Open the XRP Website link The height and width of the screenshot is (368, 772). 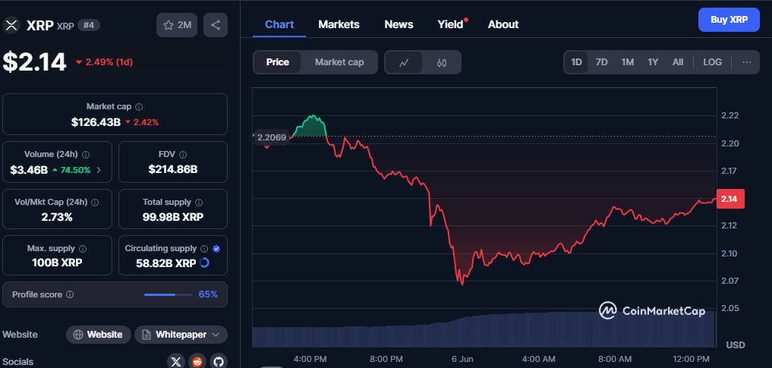click(x=99, y=335)
